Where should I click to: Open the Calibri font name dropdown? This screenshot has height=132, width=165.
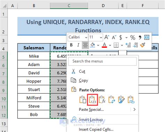coord(86,37)
